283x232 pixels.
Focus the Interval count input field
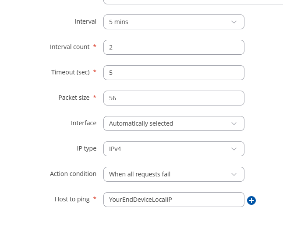pos(174,47)
